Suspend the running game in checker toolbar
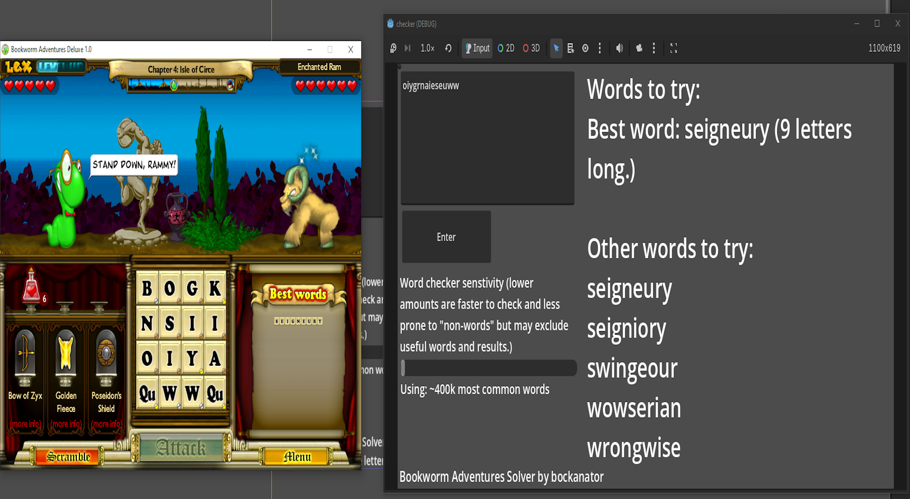 point(393,48)
